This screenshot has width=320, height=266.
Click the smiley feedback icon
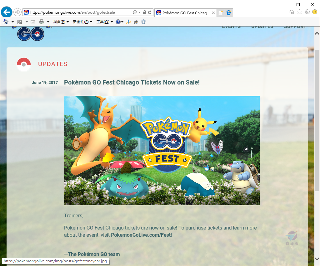(x=315, y=12)
